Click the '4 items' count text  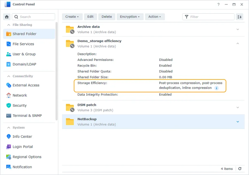pyautogui.click(x=227, y=169)
